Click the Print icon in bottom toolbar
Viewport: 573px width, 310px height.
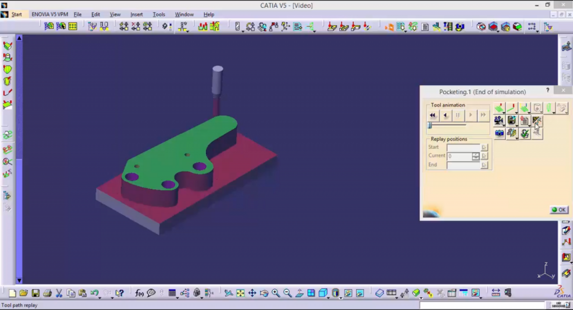click(47, 293)
